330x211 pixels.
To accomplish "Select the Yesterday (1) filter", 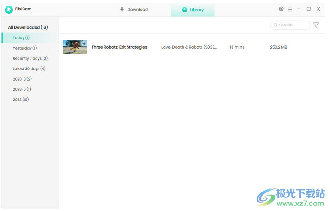I will pos(24,48).
